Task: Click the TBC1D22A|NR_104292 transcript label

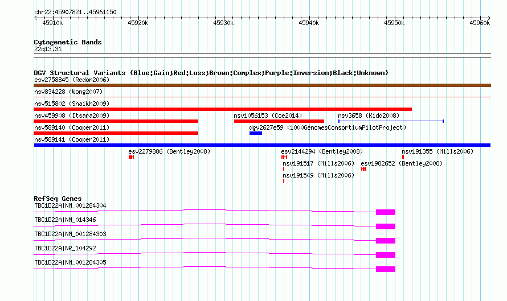Action: (65, 248)
